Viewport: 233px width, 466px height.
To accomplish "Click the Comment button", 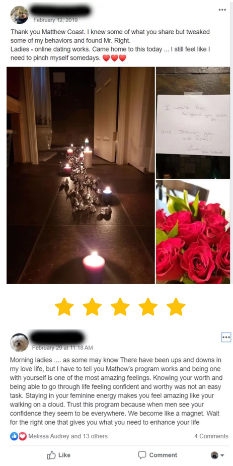I will coord(158,455).
